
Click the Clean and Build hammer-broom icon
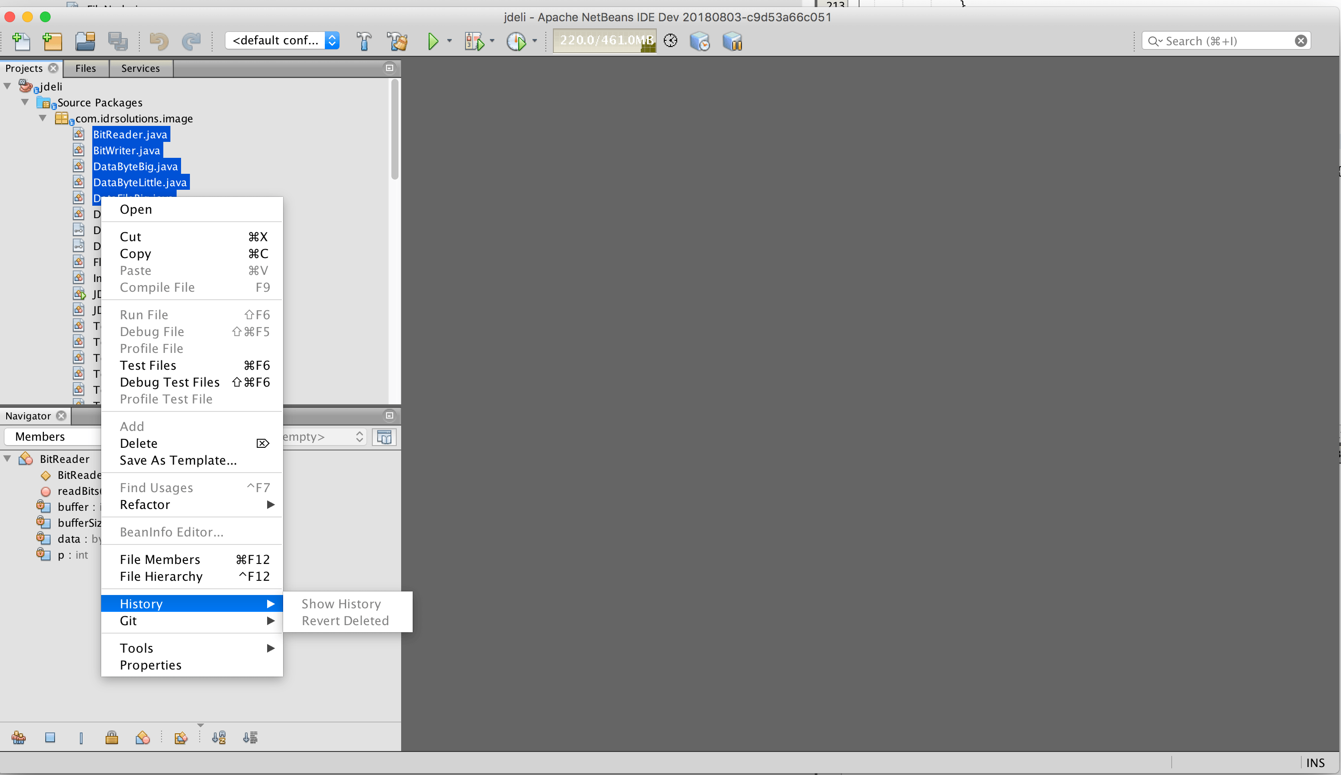click(397, 41)
